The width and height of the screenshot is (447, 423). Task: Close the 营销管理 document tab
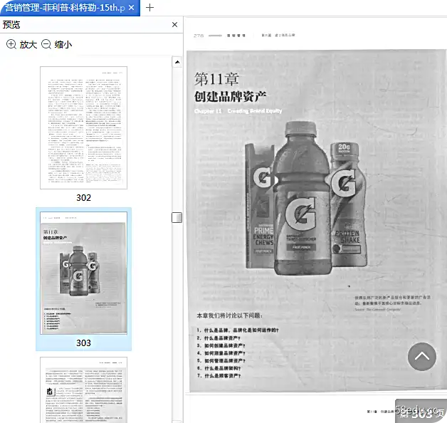pyautogui.click(x=132, y=8)
